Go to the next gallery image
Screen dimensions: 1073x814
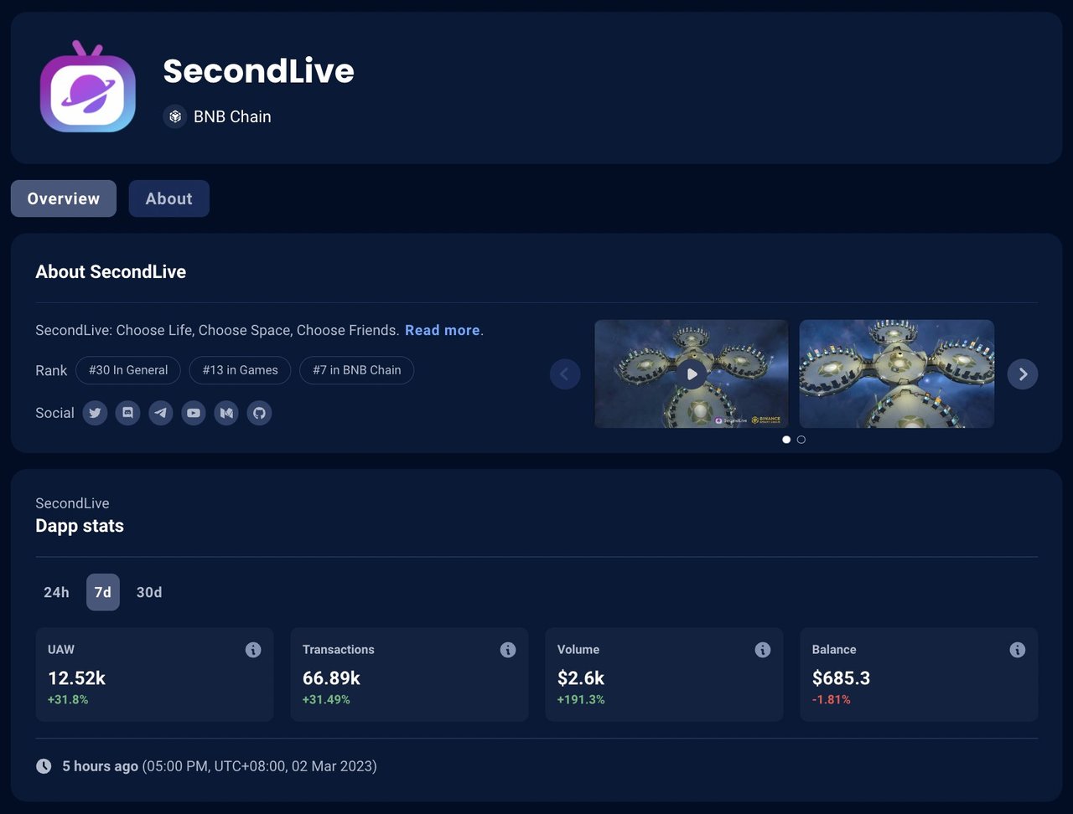point(1023,374)
